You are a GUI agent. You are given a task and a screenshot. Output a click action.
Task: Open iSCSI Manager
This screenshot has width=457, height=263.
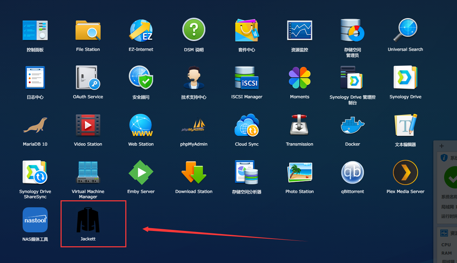pos(246,78)
